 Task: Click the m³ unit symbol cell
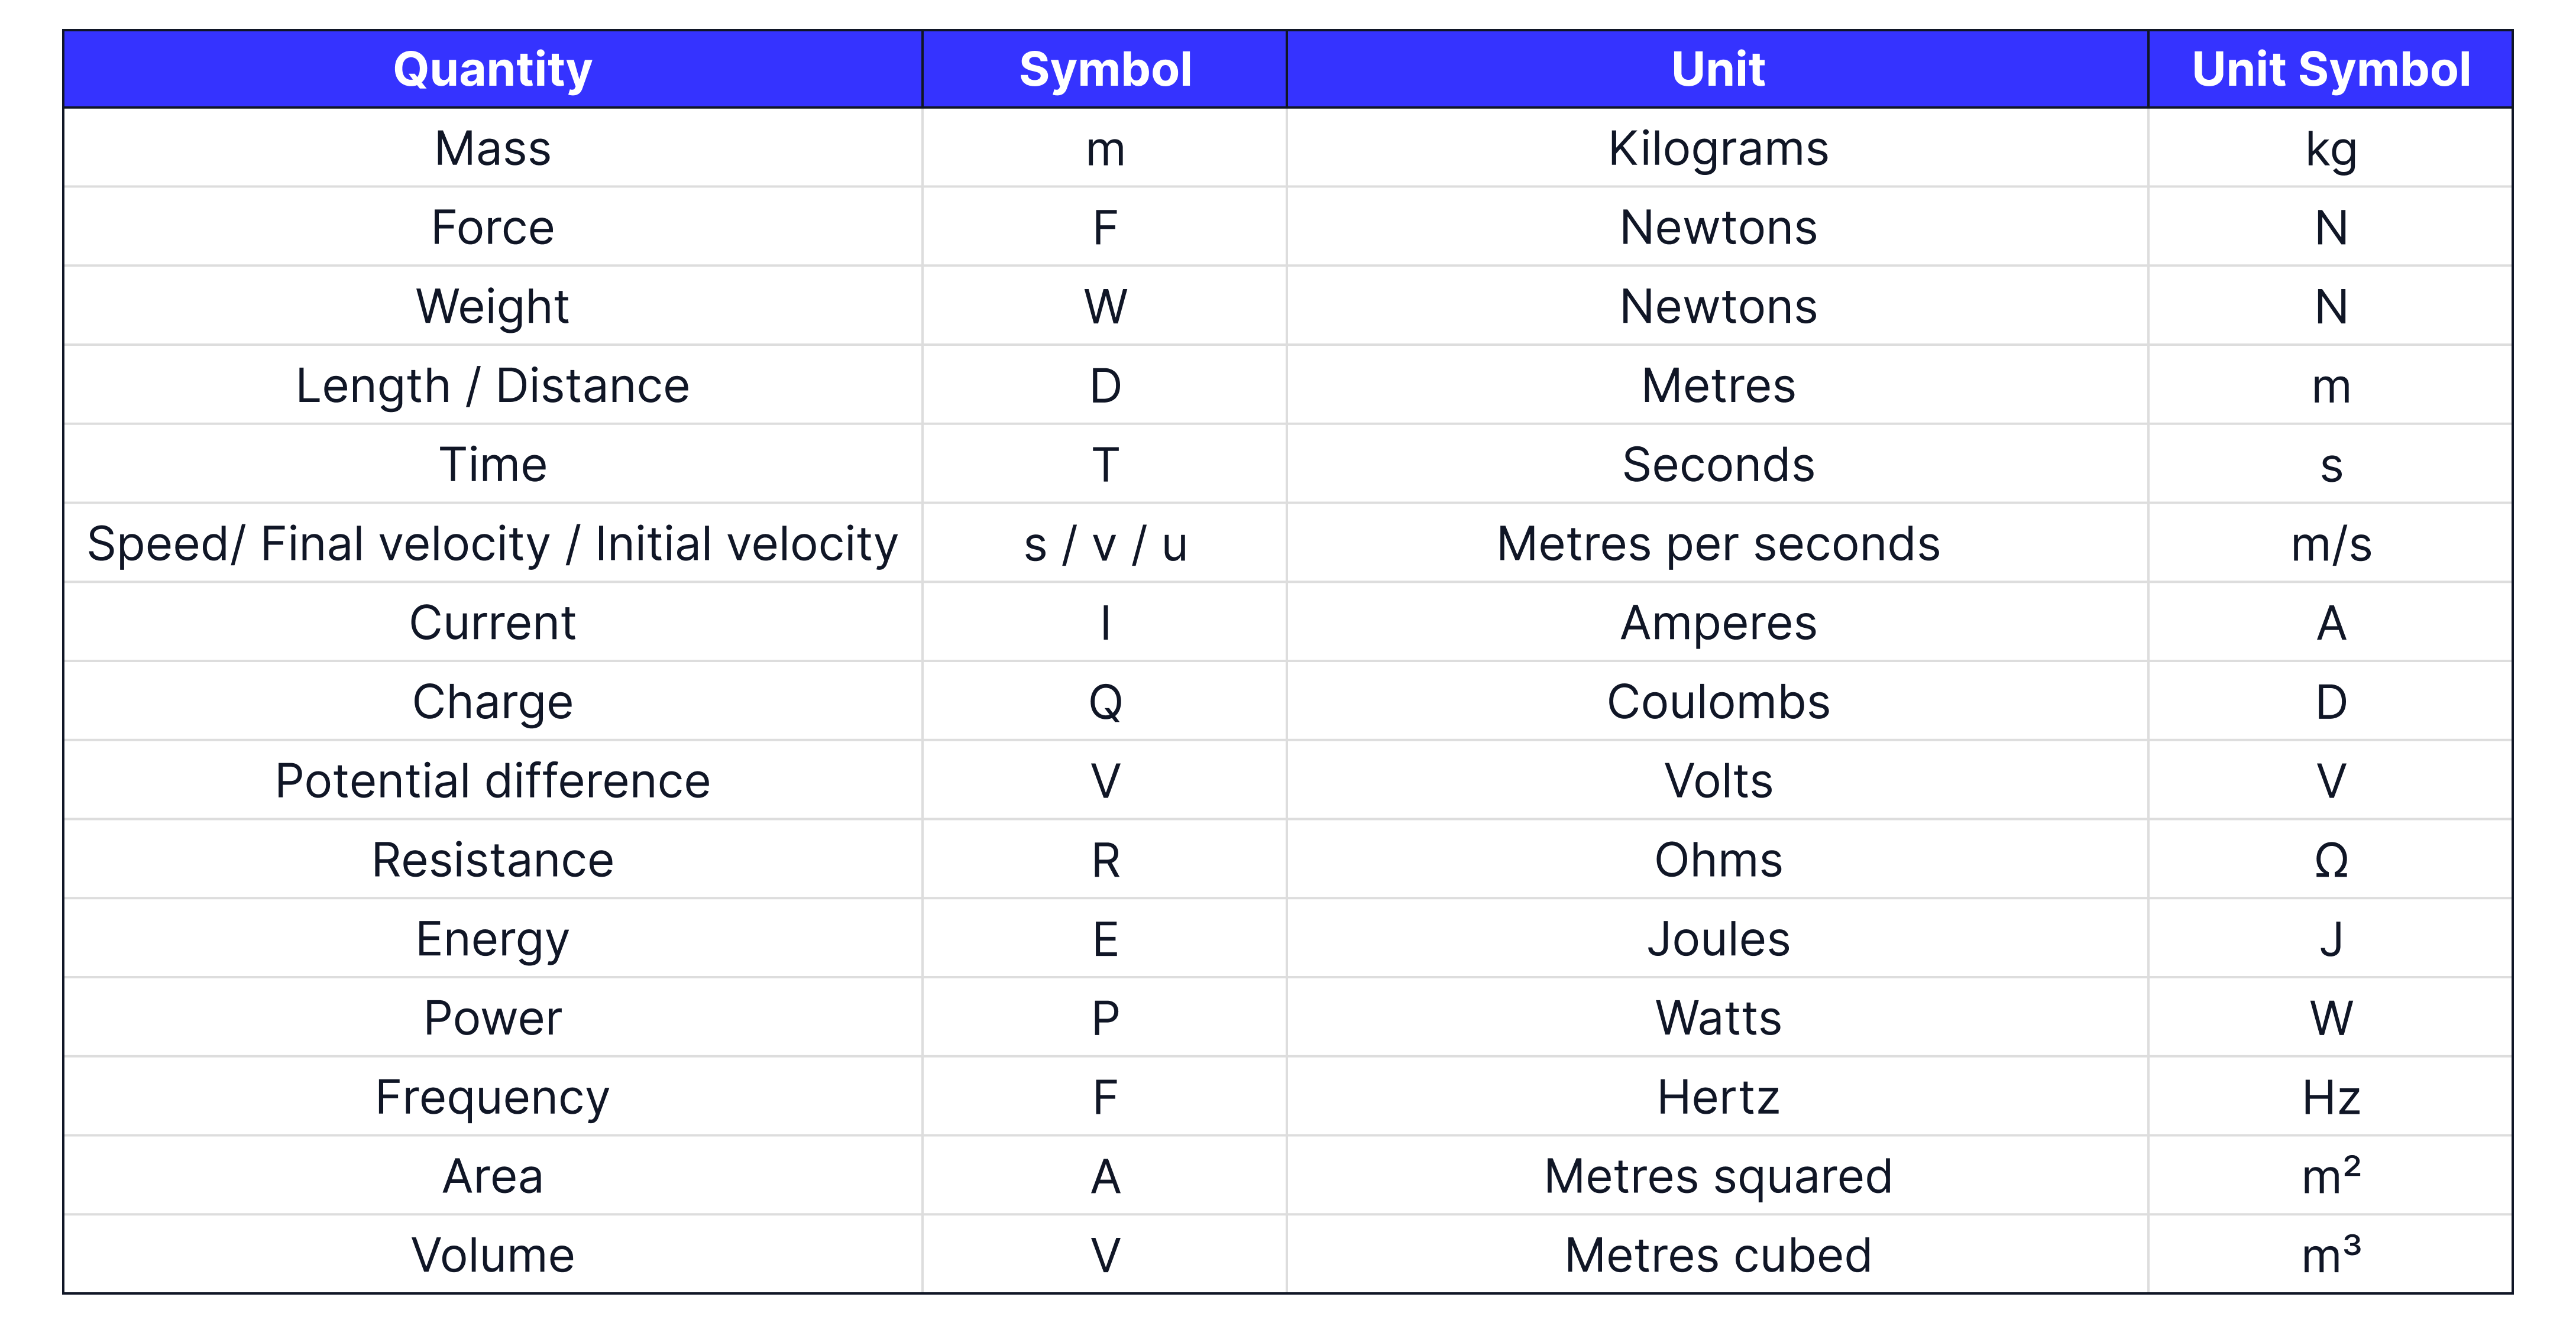click(2330, 1255)
